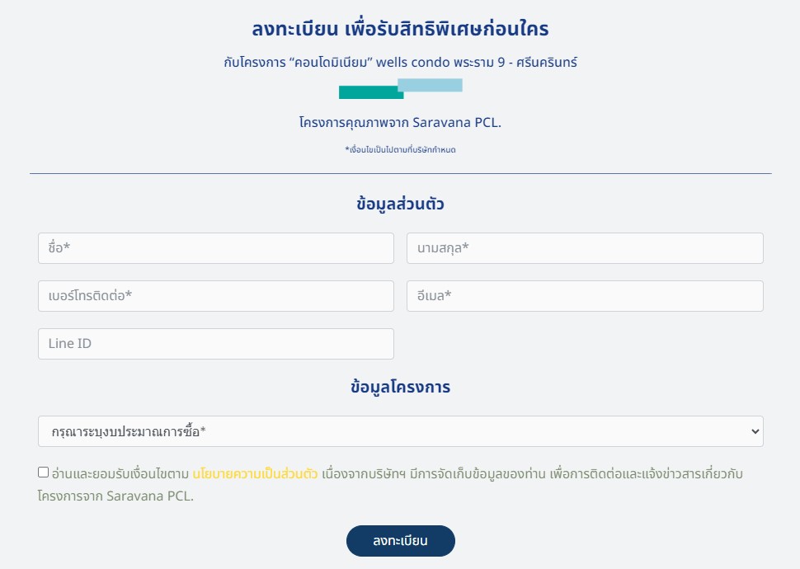
Task: Click the Saravana PCL. text ending the consent
Action: pos(150,497)
